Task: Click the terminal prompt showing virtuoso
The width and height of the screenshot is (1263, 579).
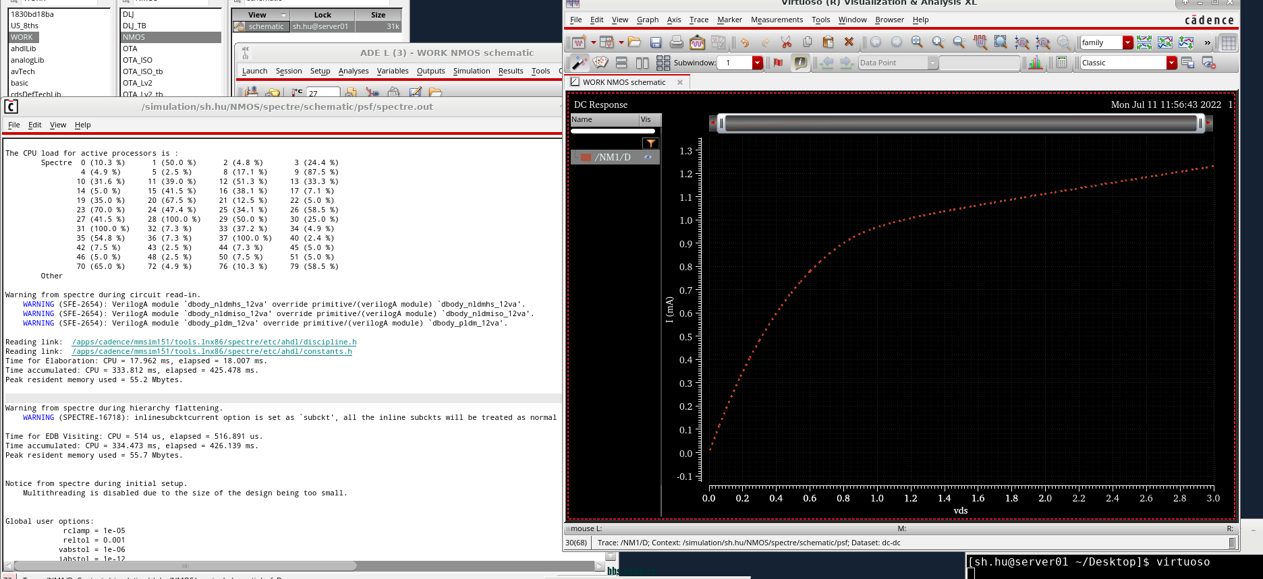Action: point(1089,562)
